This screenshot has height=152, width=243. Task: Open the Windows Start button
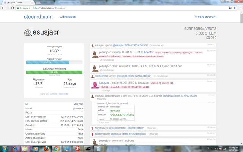pyautogui.click(x=5, y=149)
